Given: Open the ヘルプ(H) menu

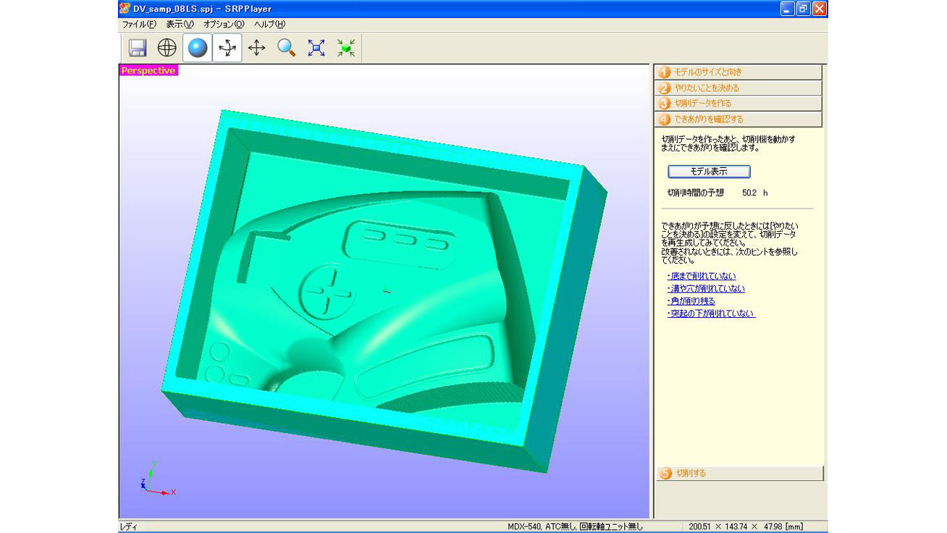Looking at the screenshot, I should [x=269, y=24].
